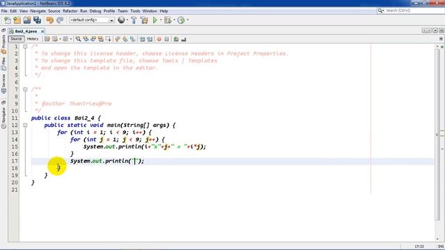Click the 17:33 cursor position in status bar
The width and height of the screenshot is (445, 250).
tap(419, 247)
